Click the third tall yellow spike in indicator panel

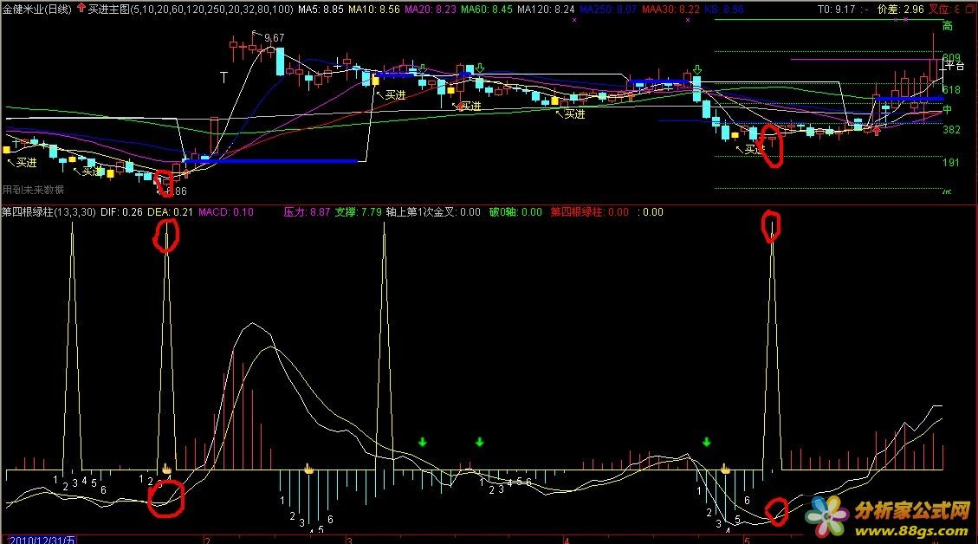[385, 346]
